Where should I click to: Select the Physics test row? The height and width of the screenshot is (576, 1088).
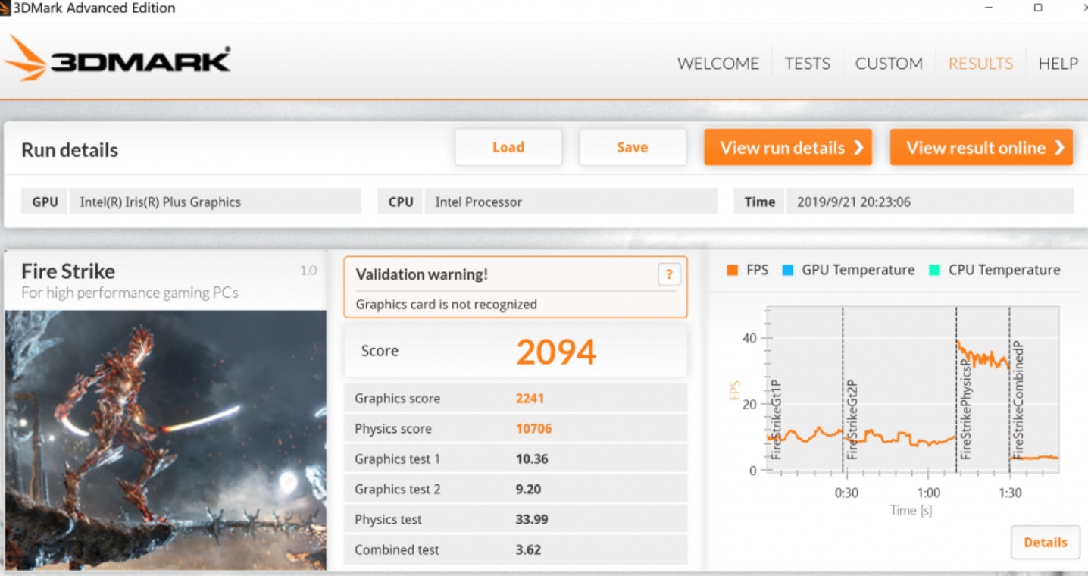(516, 519)
